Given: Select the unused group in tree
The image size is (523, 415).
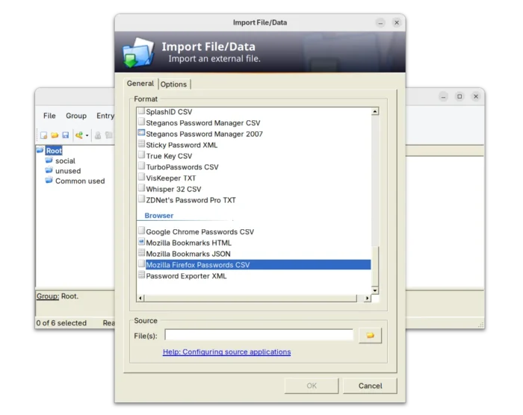Looking at the screenshot, I should pos(67,171).
